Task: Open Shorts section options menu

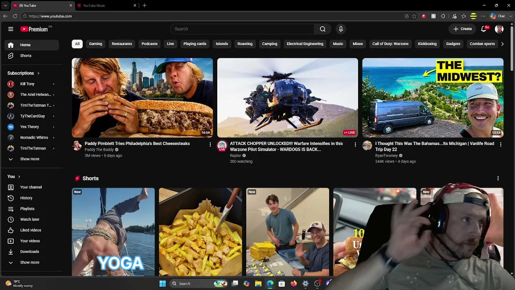Action: (x=498, y=178)
